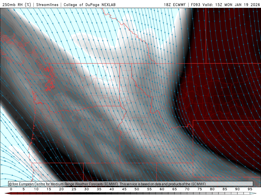Screen dimensions: 261x195
Task: Click the colorbar label '90'
Action: [x=238, y=189]
